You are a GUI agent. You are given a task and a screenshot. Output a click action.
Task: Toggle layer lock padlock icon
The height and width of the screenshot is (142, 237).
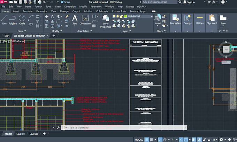pos(121,16)
